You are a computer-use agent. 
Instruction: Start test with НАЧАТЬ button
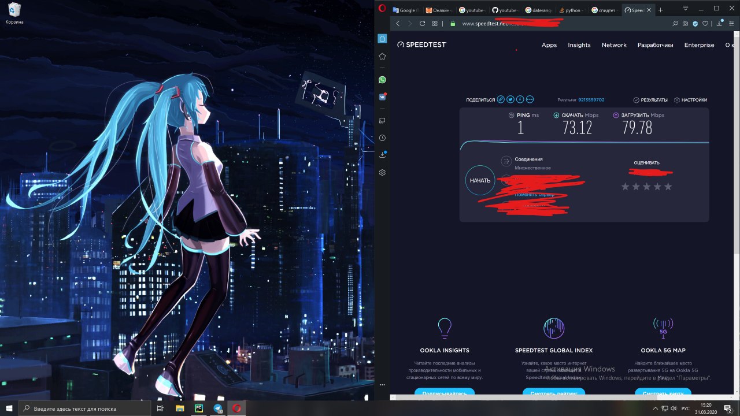pyautogui.click(x=480, y=180)
